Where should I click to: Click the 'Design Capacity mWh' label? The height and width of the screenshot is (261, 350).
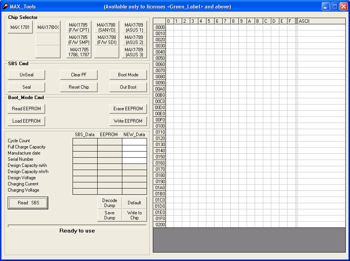click(28, 172)
